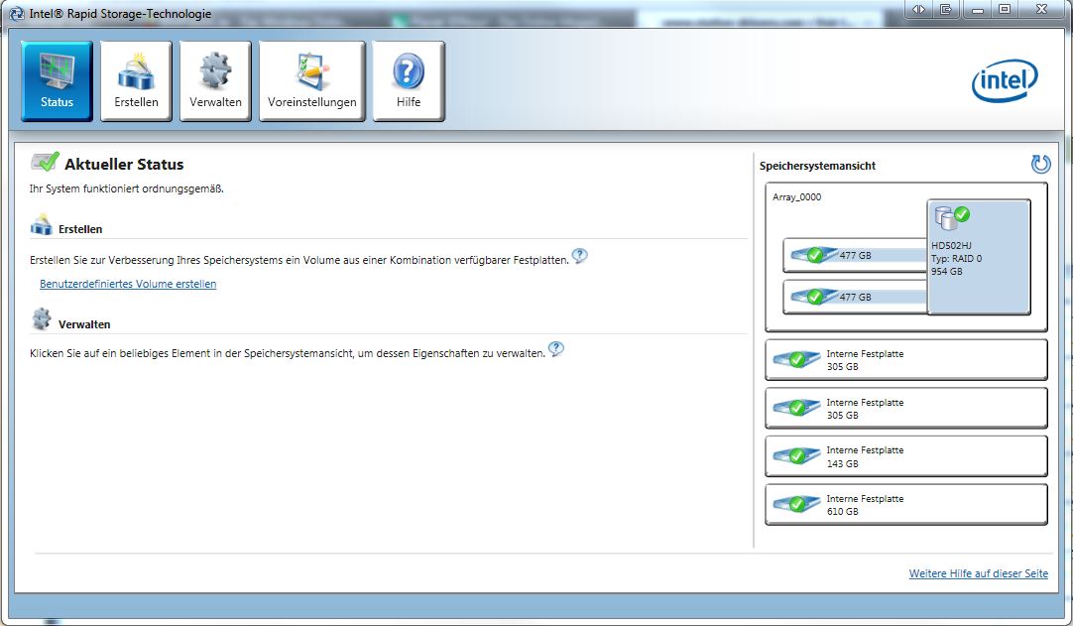This screenshot has width=1073, height=626.
Task: Click the copy-window title bar button
Action: pyautogui.click(x=946, y=10)
